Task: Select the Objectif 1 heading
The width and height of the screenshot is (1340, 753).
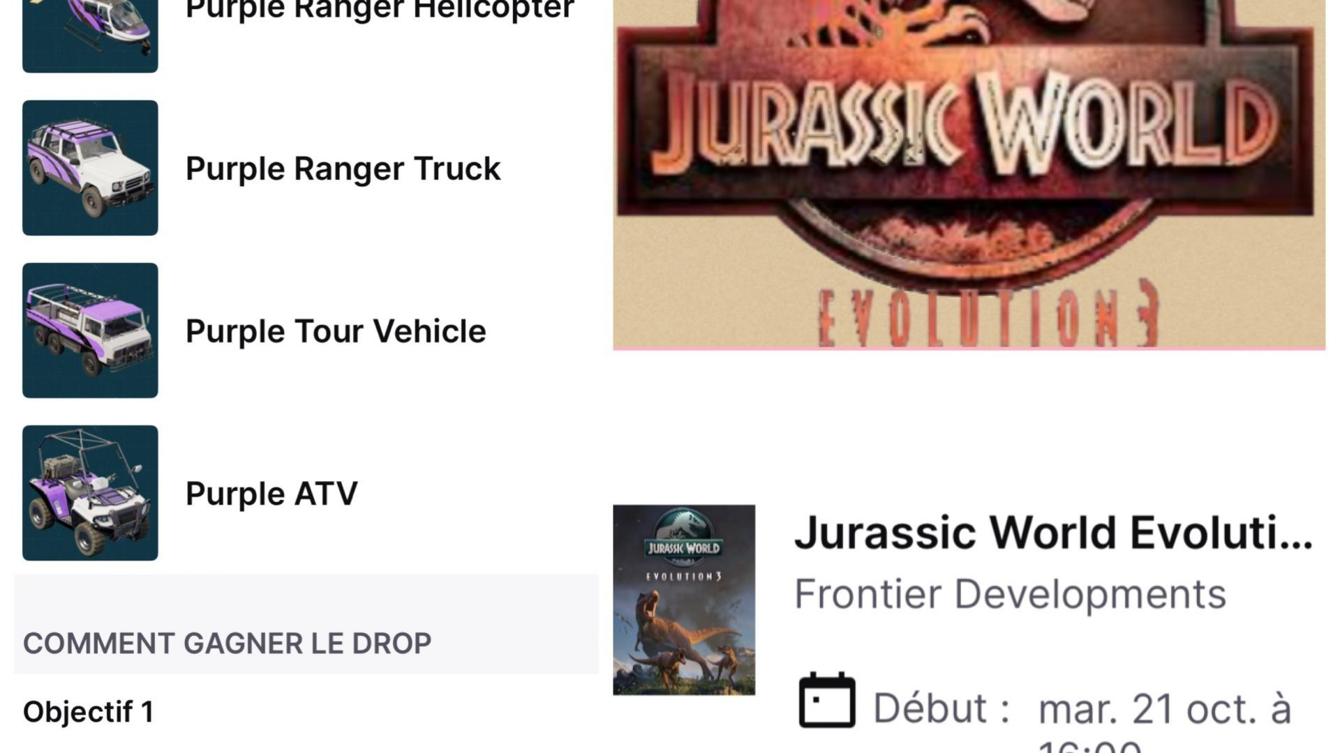Action: point(88,712)
